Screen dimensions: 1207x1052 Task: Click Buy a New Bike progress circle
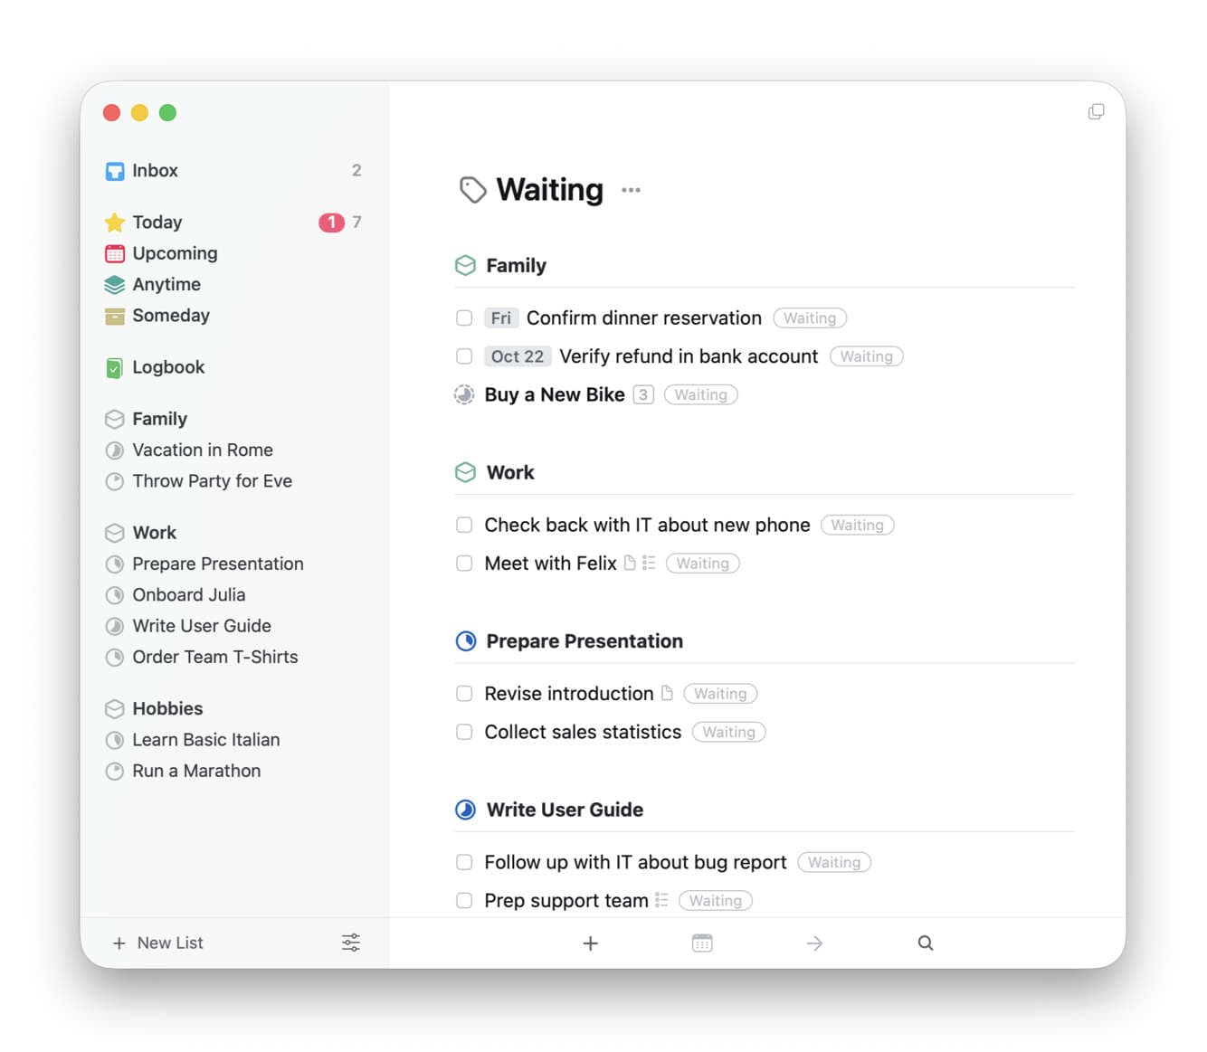tap(464, 395)
